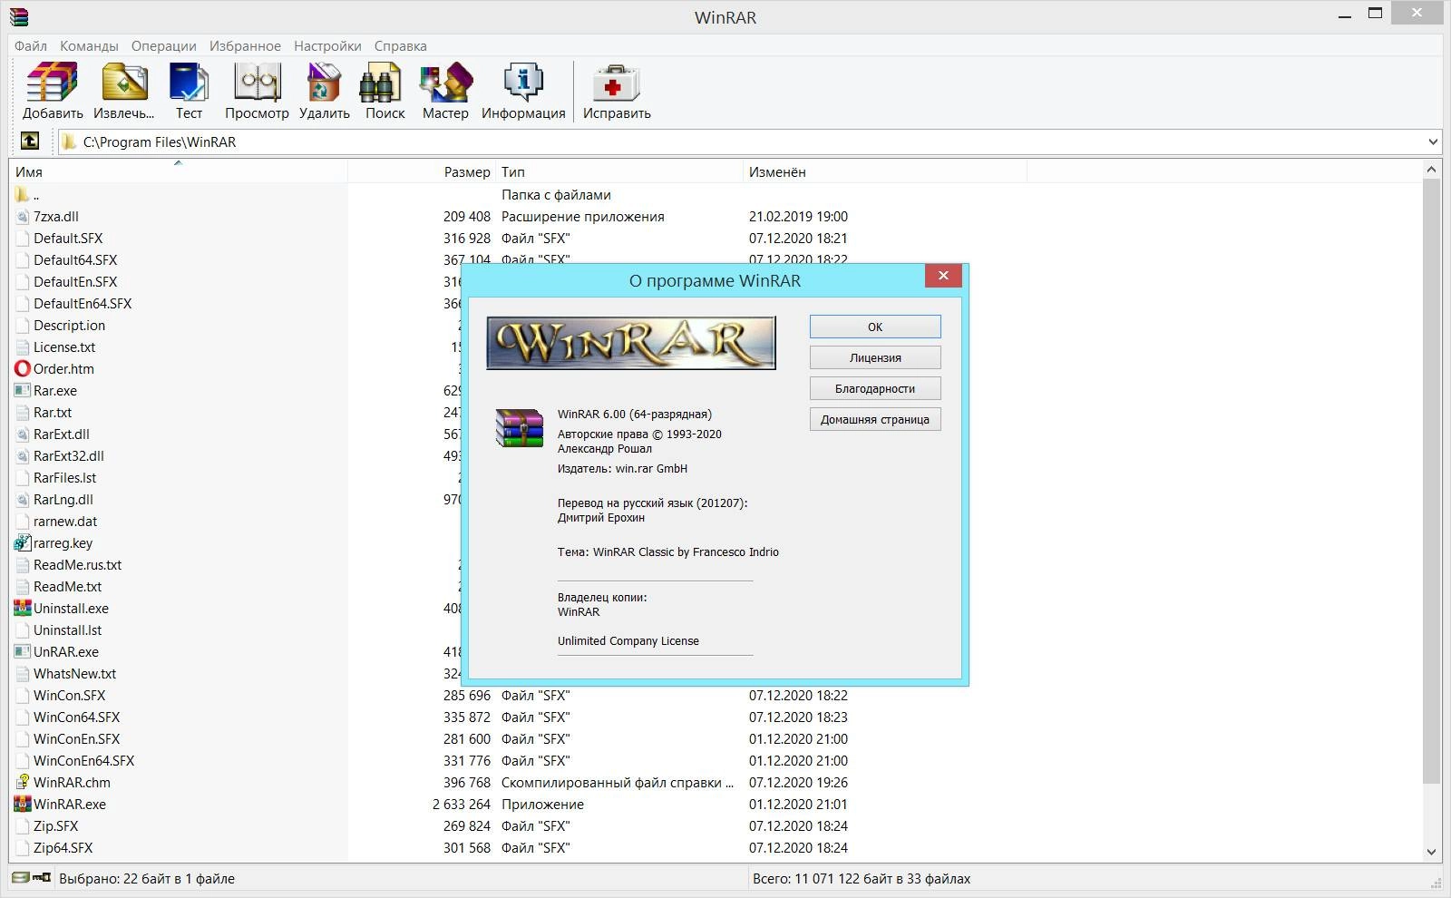Click the Добавить (Add) toolbar icon
The image size is (1451, 898).
53,83
